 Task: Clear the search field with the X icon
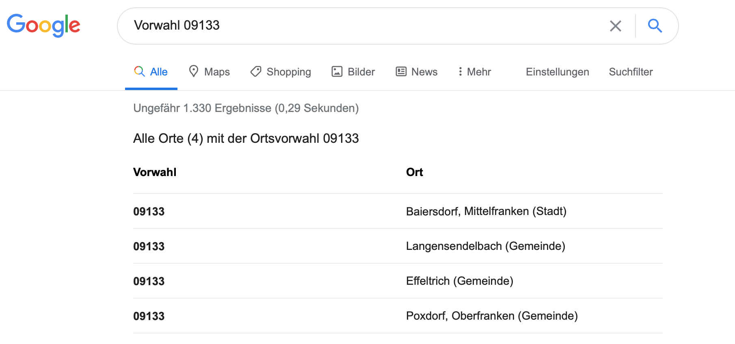pos(615,26)
